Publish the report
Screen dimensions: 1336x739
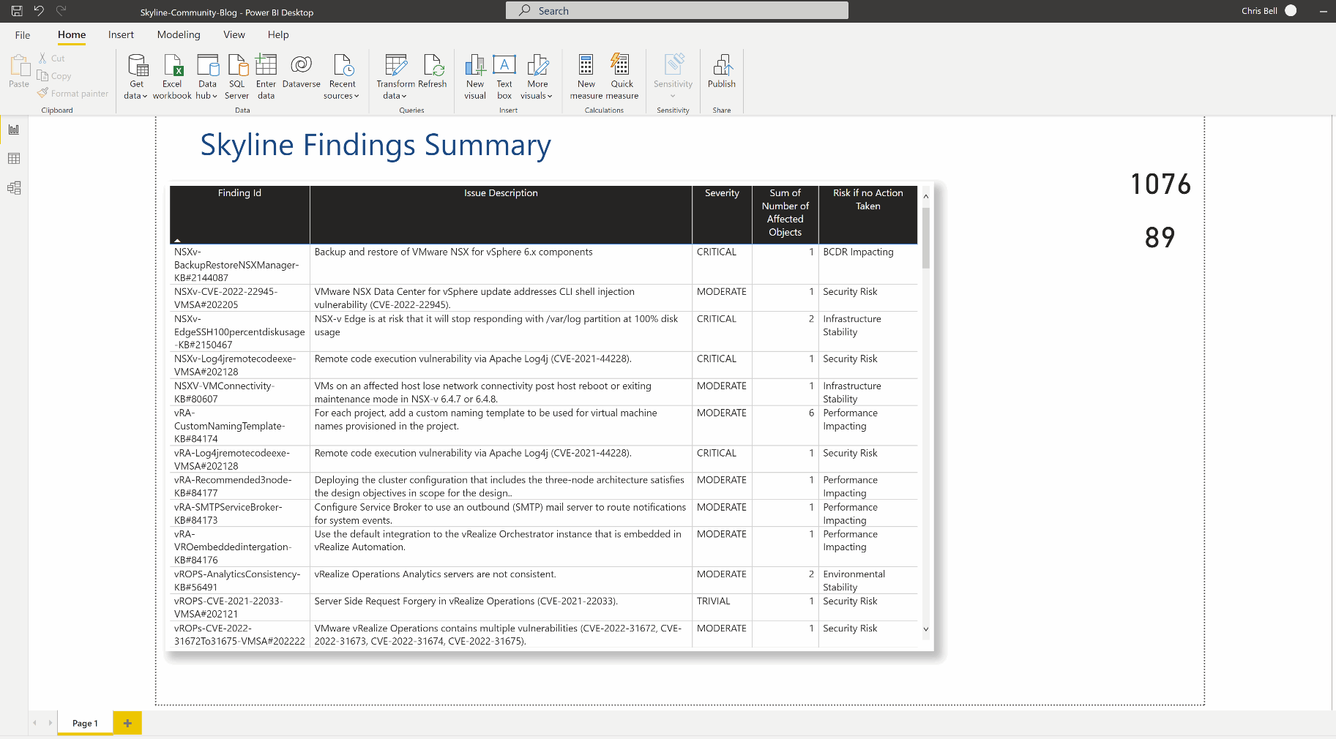click(x=721, y=75)
